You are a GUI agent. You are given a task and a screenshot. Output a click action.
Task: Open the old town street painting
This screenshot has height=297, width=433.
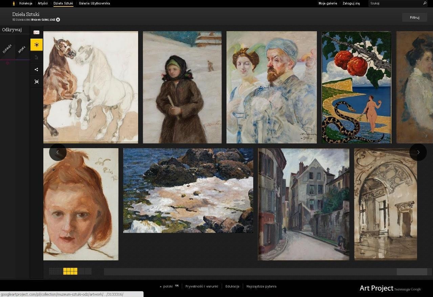(x=304, y=204)
